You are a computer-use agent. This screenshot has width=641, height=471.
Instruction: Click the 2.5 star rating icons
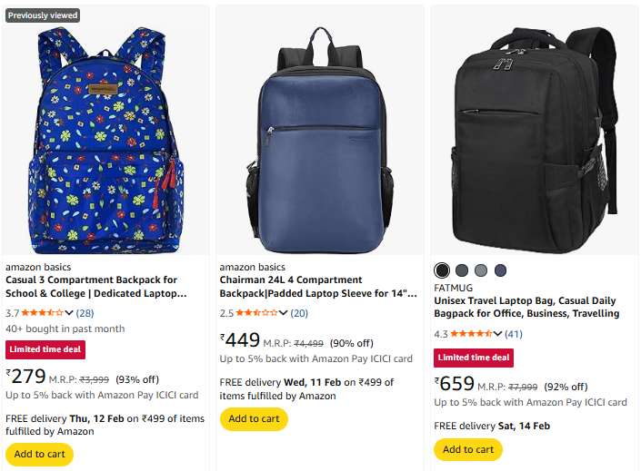click(256, 313)
